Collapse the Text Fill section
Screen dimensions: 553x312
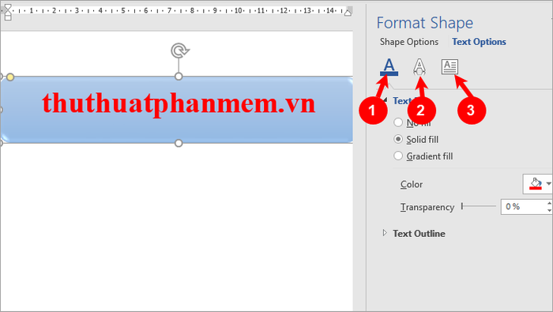(x=385, y=101)
